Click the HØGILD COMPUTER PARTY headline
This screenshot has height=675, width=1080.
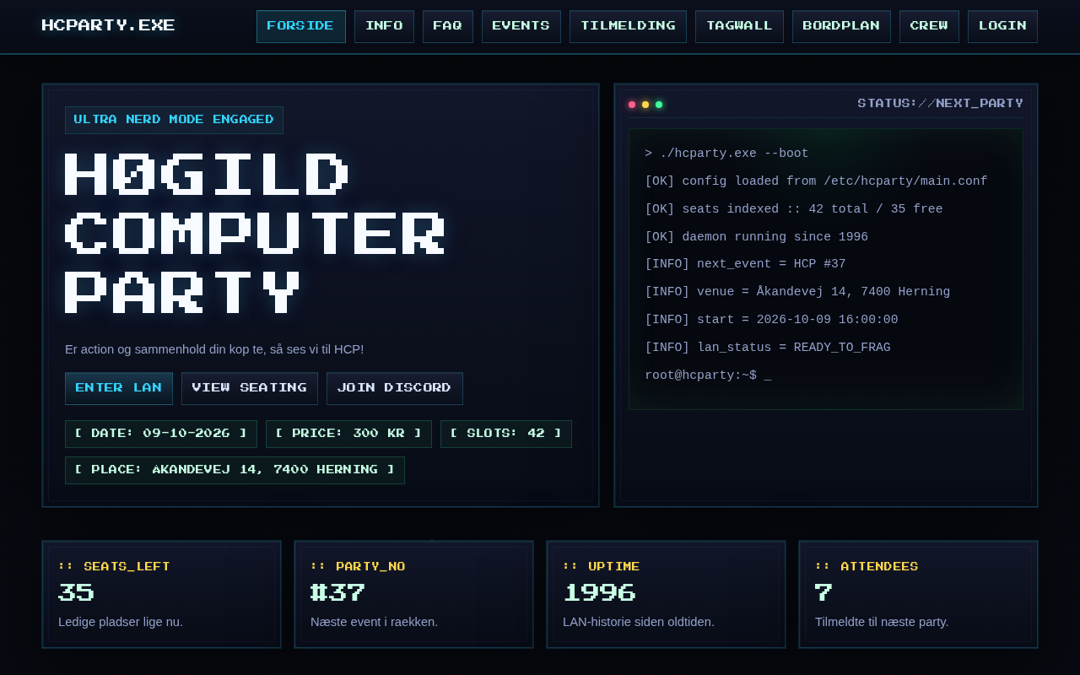255,234
